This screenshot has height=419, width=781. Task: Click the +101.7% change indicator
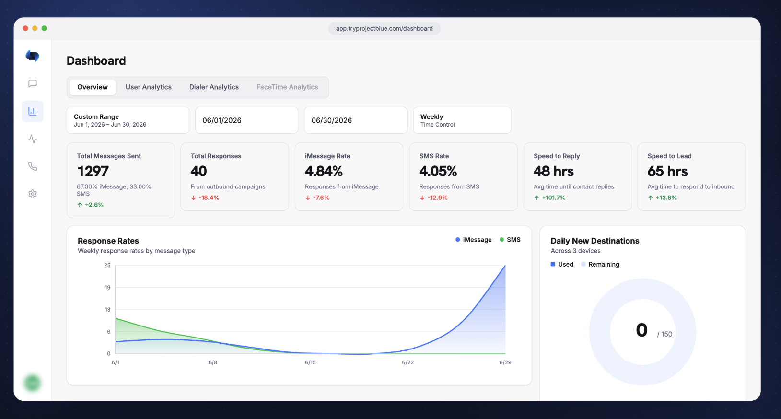(549, 198)
